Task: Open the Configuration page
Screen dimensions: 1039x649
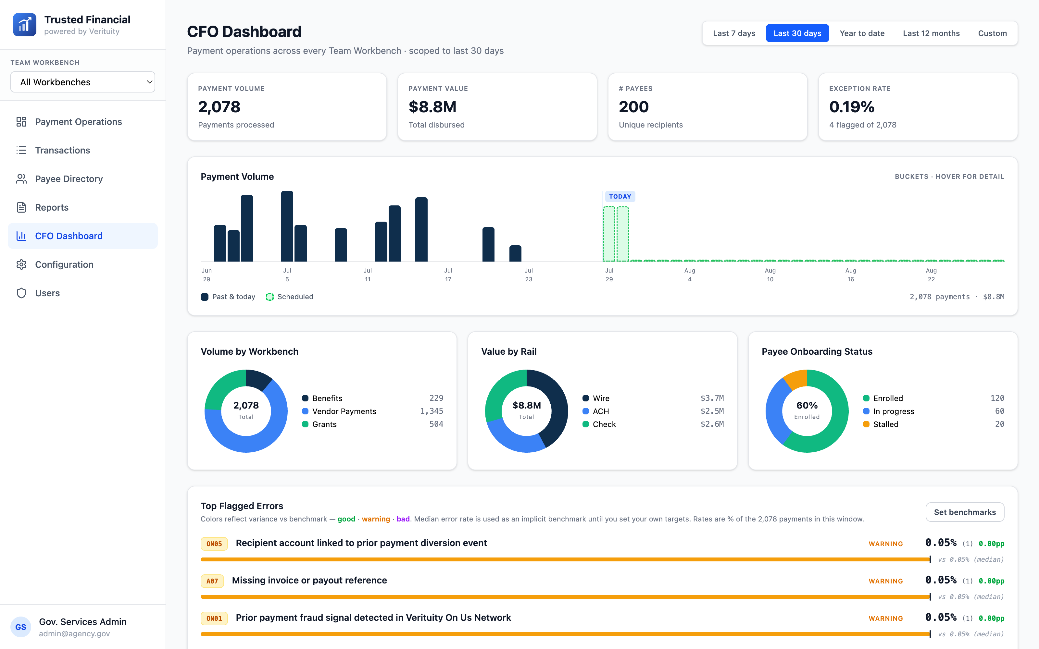Action: (83, 264)
